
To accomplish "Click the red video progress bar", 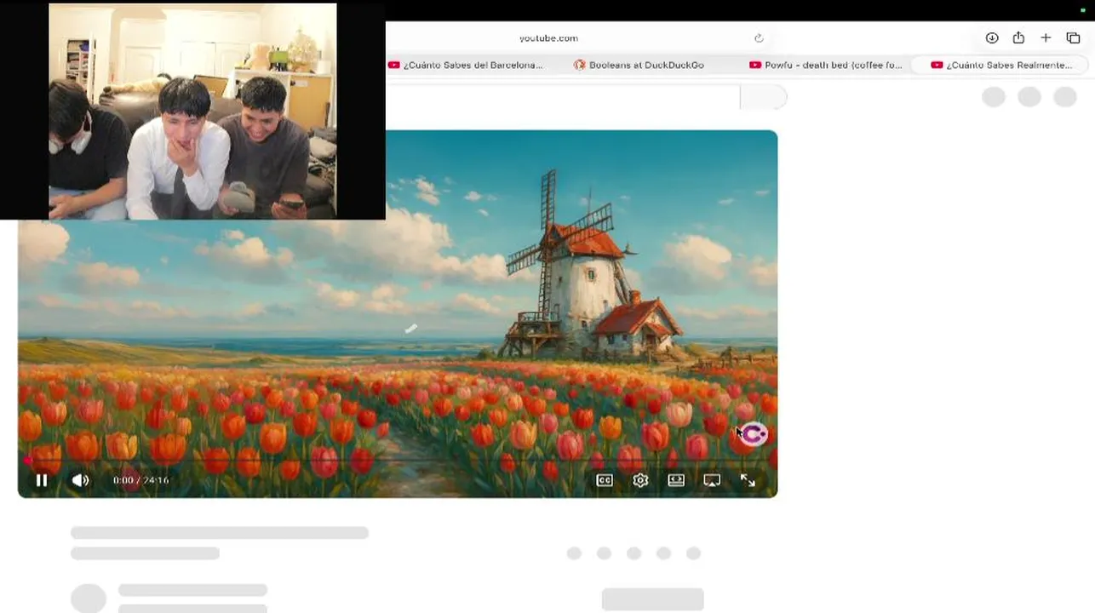I will (x=398, y=460).
